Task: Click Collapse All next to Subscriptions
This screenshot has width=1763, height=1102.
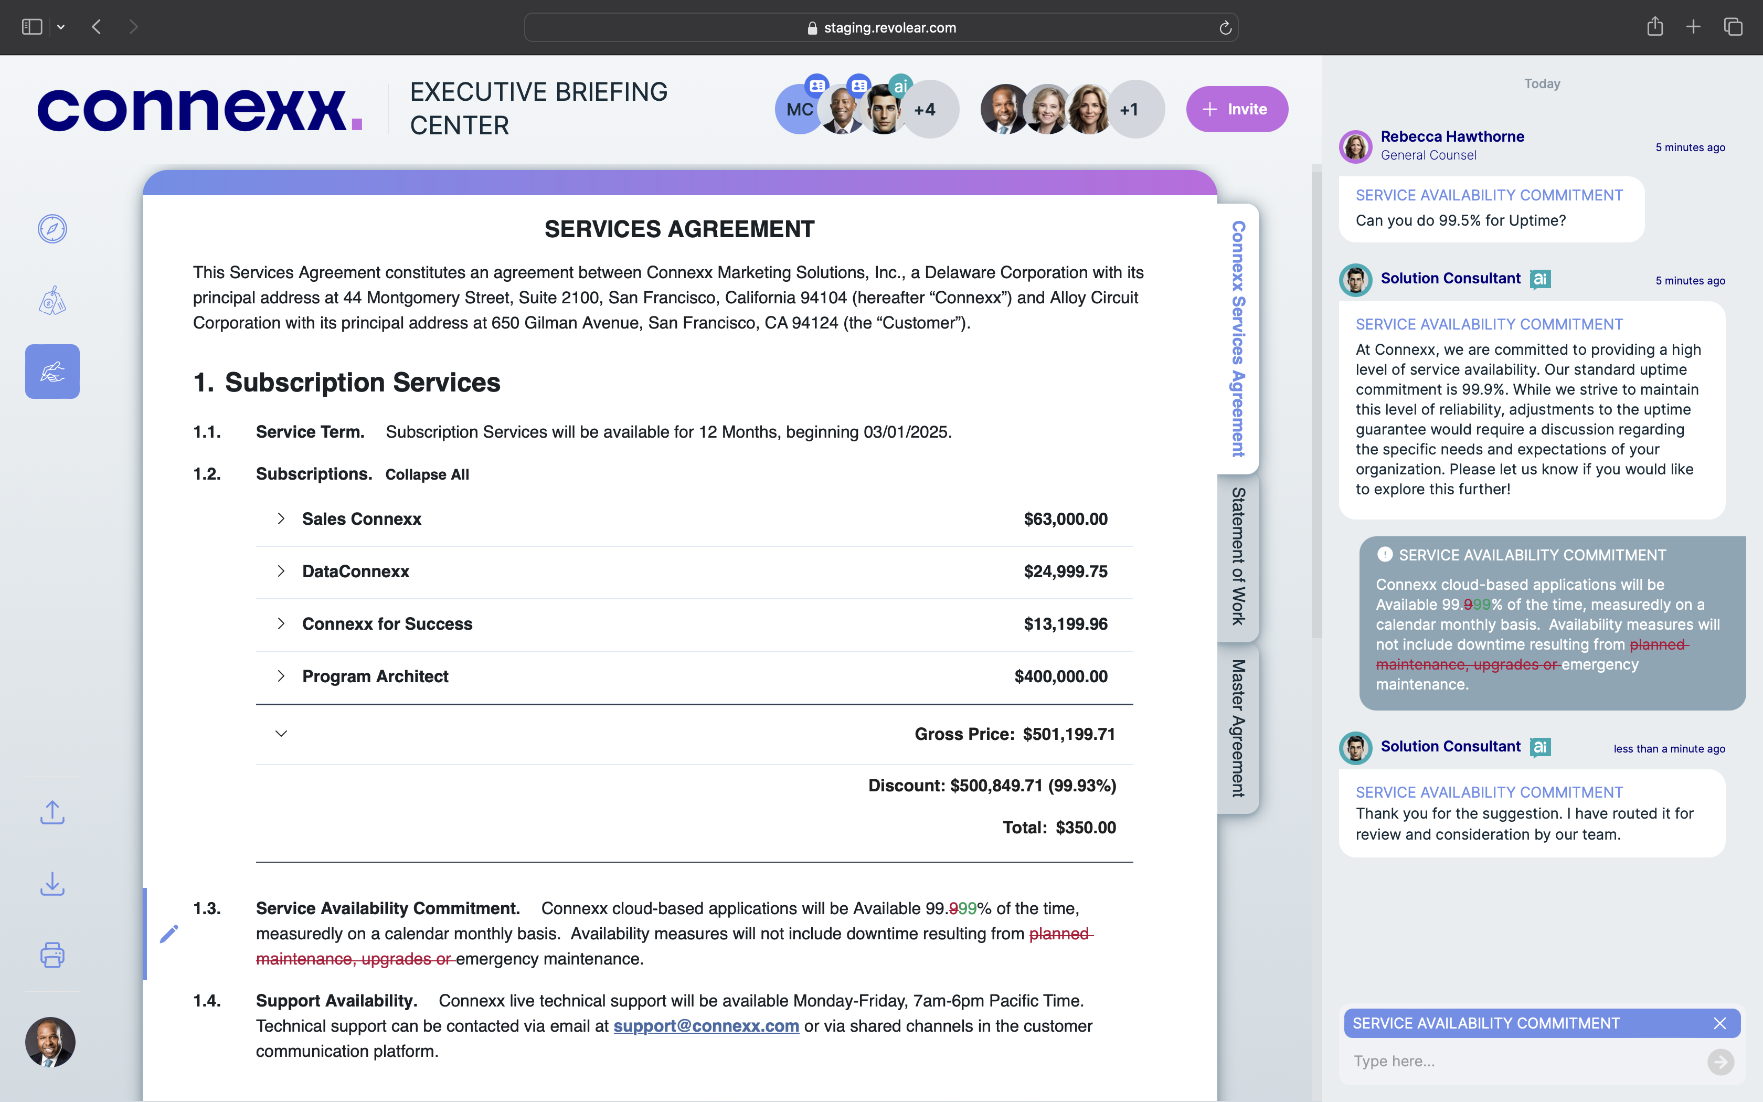Action: (427, 474)
